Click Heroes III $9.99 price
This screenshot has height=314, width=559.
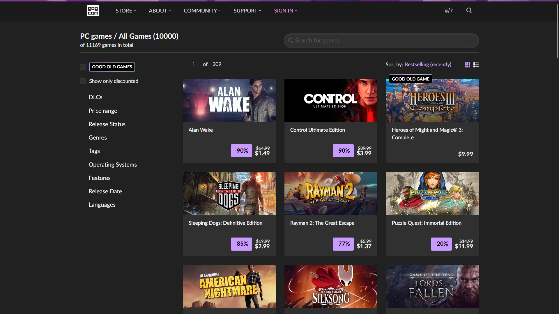point(465,154)
